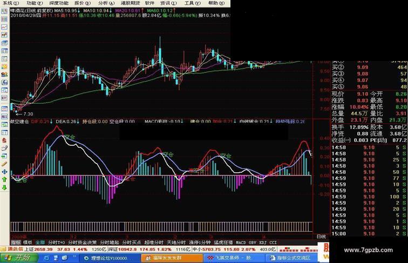This screenshot has width=408, height=263.
Task: Click the topmost icon in the left sidebar
Action: pos(4,11)
